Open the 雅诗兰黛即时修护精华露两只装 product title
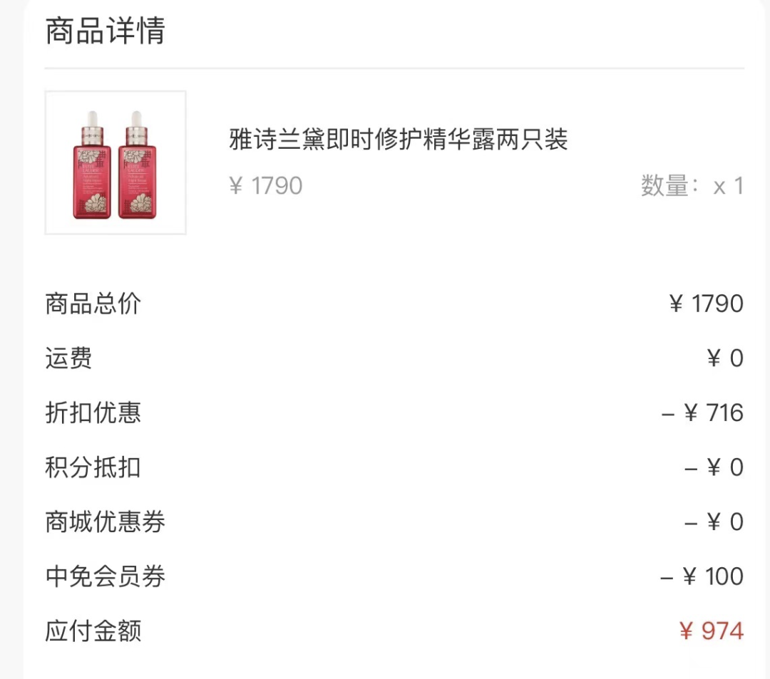Viewport: 770px width, 679px height. (x=398, y=139)
